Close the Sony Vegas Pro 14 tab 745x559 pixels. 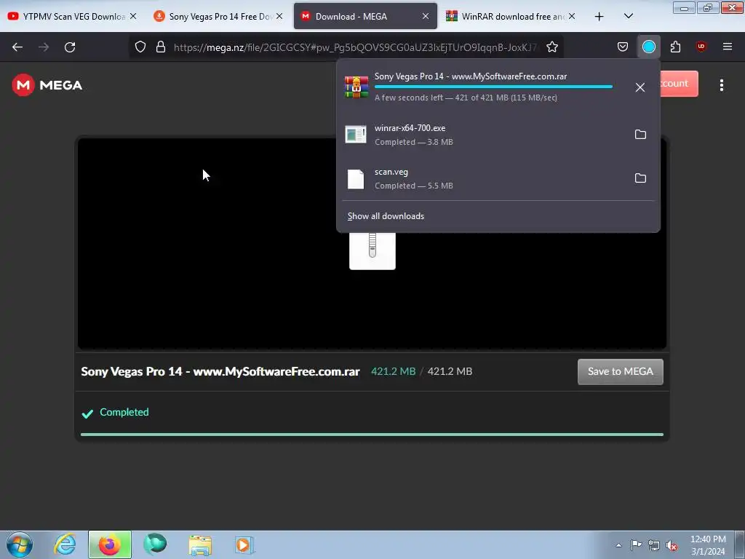click(279, 16)
